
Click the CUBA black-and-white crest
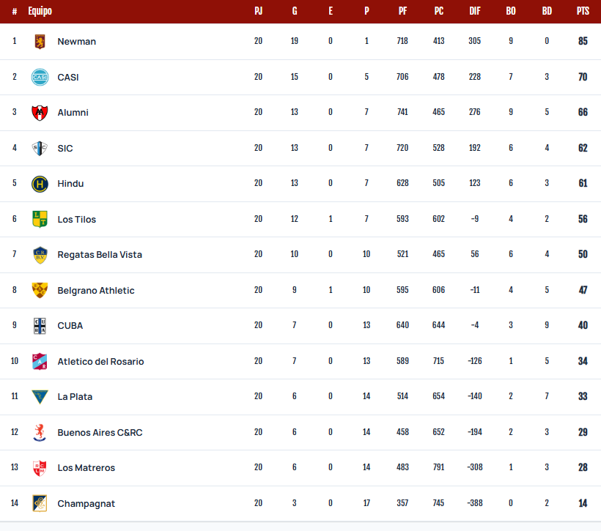tap(40, 326)
